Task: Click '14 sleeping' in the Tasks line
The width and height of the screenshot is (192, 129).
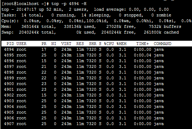Action: pyautogui.click(x=96, y=15)
